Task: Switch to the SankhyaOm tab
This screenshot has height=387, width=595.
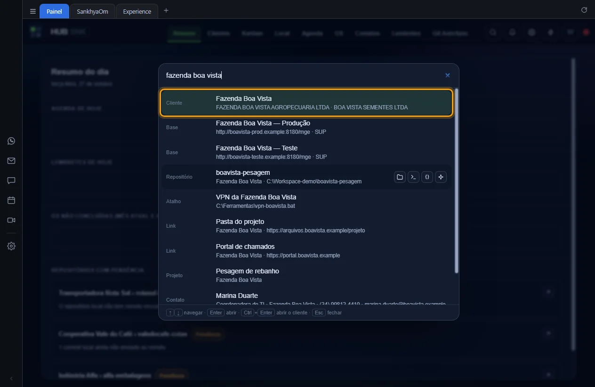Action: coord(92,11)
